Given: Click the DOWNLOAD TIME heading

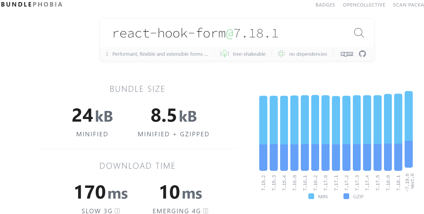Looking at the screenshot, I should 137,166.
